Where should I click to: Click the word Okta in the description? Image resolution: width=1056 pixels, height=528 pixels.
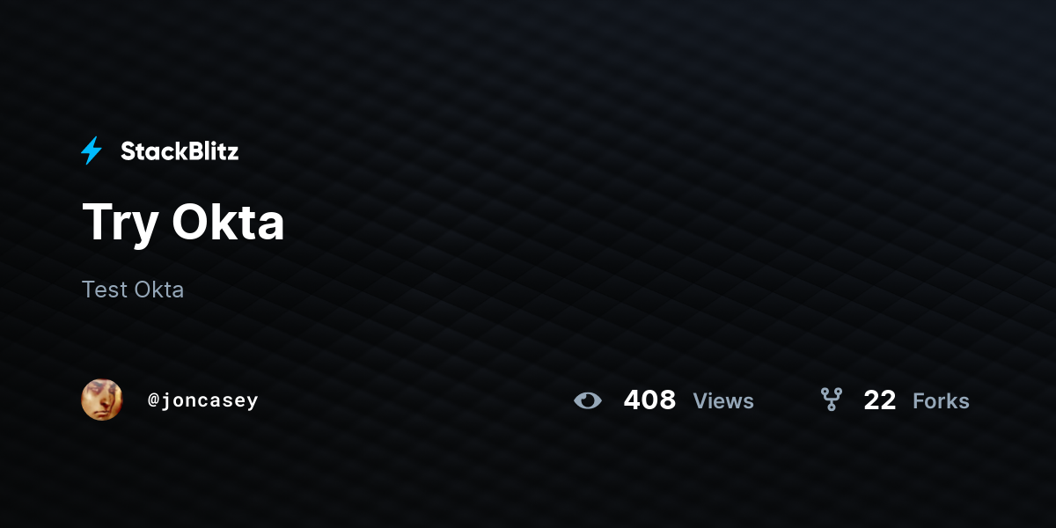click(x=159, y=290)
